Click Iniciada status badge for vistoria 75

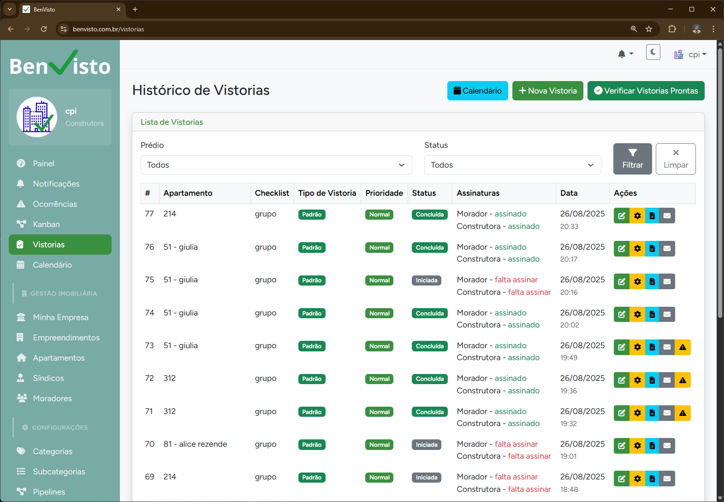click(427, 280)
